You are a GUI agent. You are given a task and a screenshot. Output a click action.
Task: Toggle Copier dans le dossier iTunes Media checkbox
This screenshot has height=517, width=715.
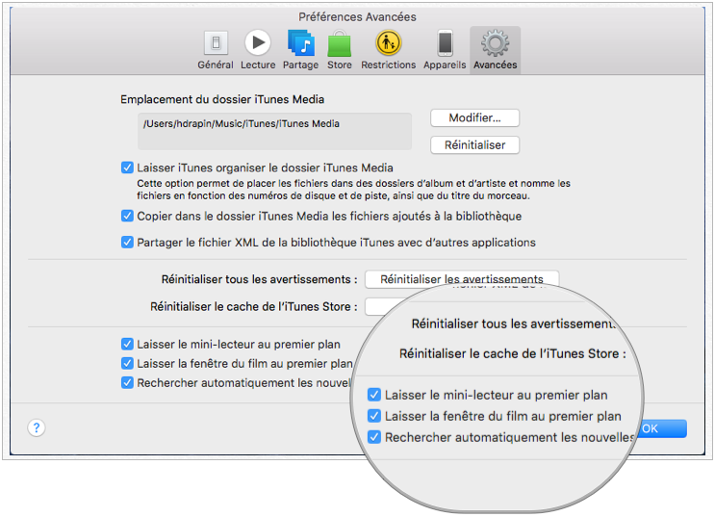tap(127, 216)
